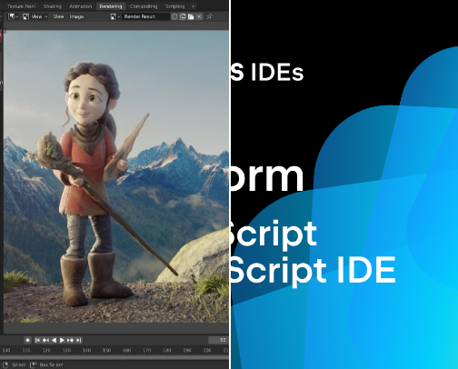458x369 pixels.
Task: Click the rendered girl character image
Action: (116, 176)
